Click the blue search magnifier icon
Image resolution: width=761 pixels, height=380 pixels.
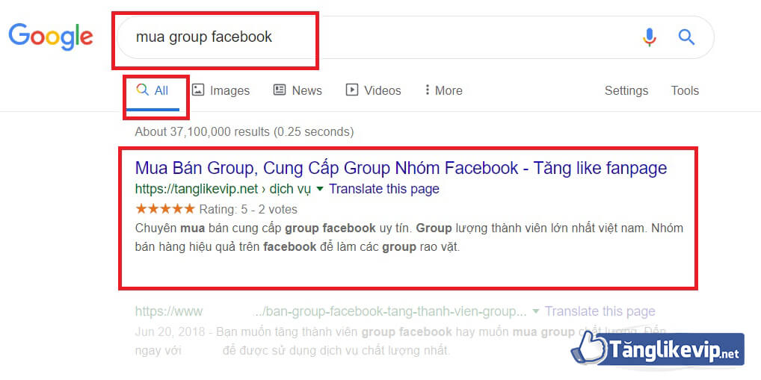686,37
